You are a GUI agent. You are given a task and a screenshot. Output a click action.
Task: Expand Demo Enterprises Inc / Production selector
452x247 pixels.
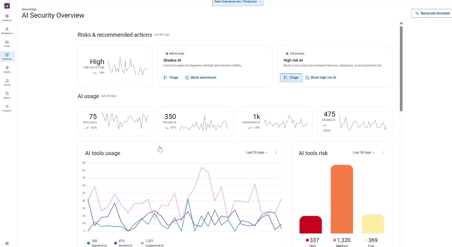click(x=238, y=2)
